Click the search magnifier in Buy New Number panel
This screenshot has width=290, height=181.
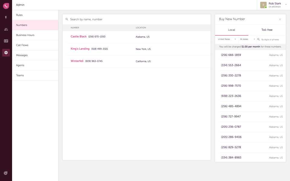pos(259,39)
